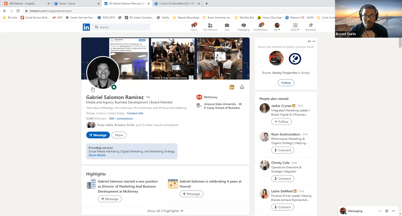Viewport: 402px width, 216px height.
Task: Click browser back arrow
Action: click(x=4, y=11)
